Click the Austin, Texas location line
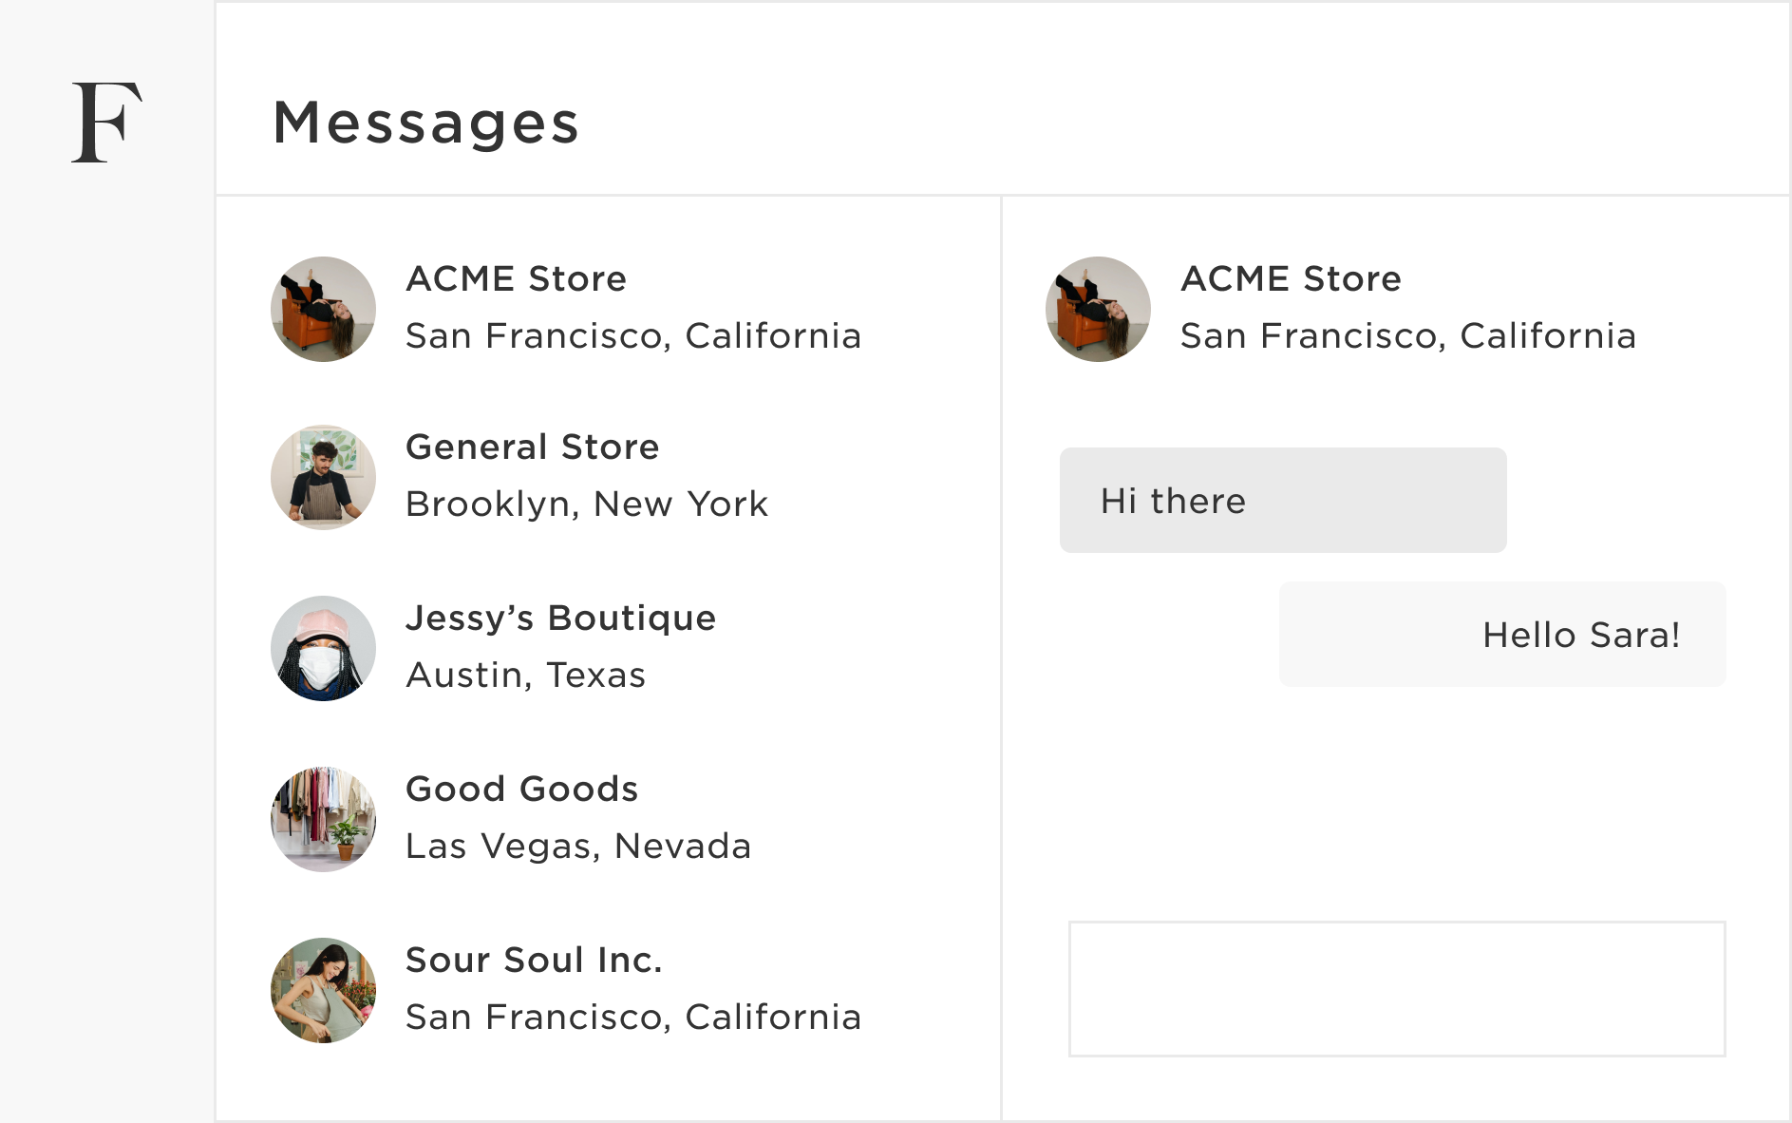 coord(525,676)
